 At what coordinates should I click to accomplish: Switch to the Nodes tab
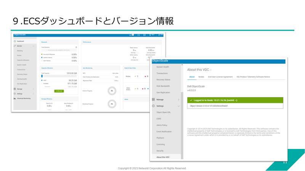click(201, 77)
